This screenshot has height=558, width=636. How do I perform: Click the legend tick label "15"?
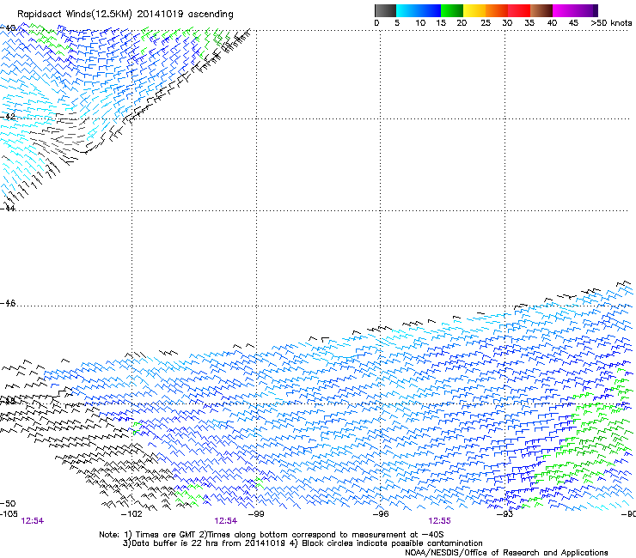441,23
